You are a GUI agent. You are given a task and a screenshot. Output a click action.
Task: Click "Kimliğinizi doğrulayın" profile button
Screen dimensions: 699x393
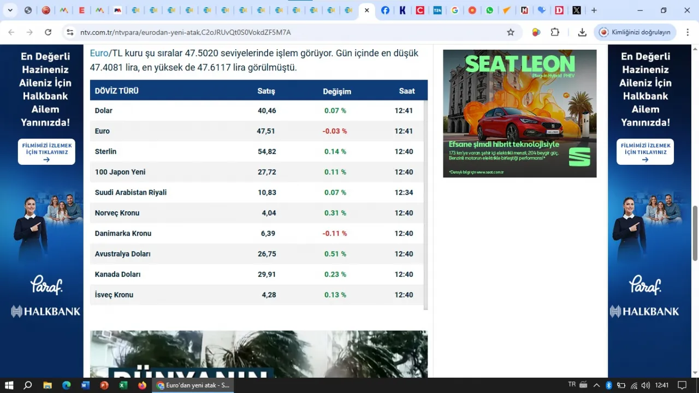point(635,32)
